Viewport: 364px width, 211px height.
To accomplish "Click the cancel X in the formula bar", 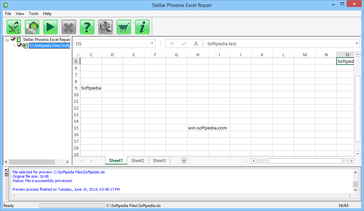I will coord(172,44).
